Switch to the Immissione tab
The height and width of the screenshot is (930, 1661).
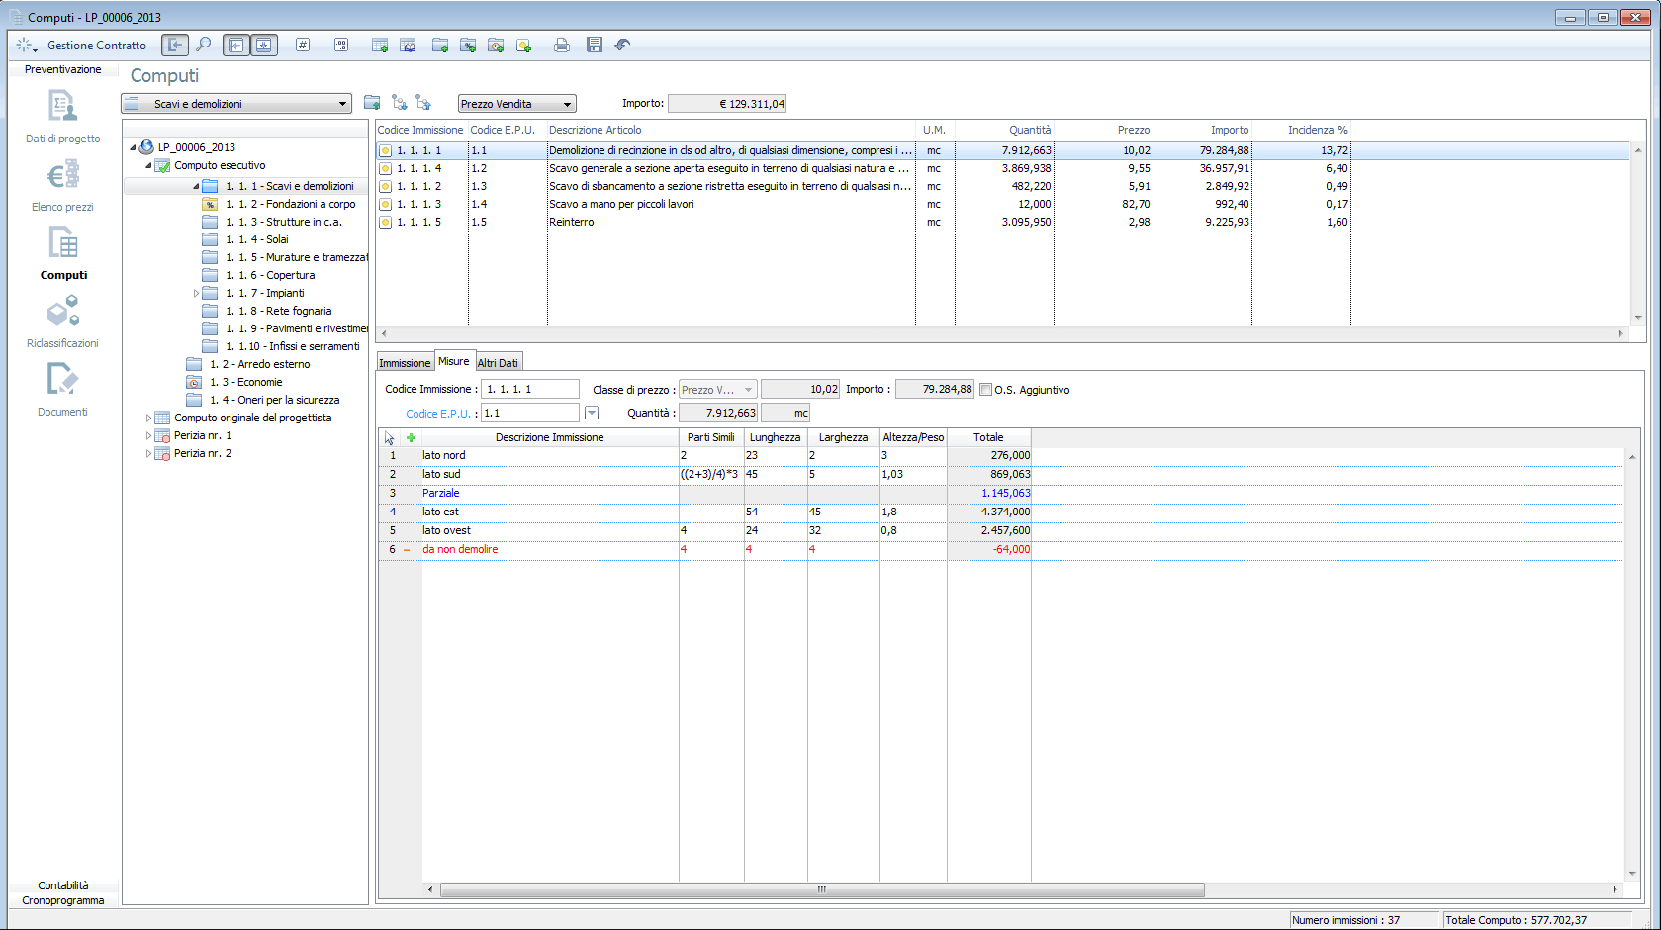coord(405,363)
